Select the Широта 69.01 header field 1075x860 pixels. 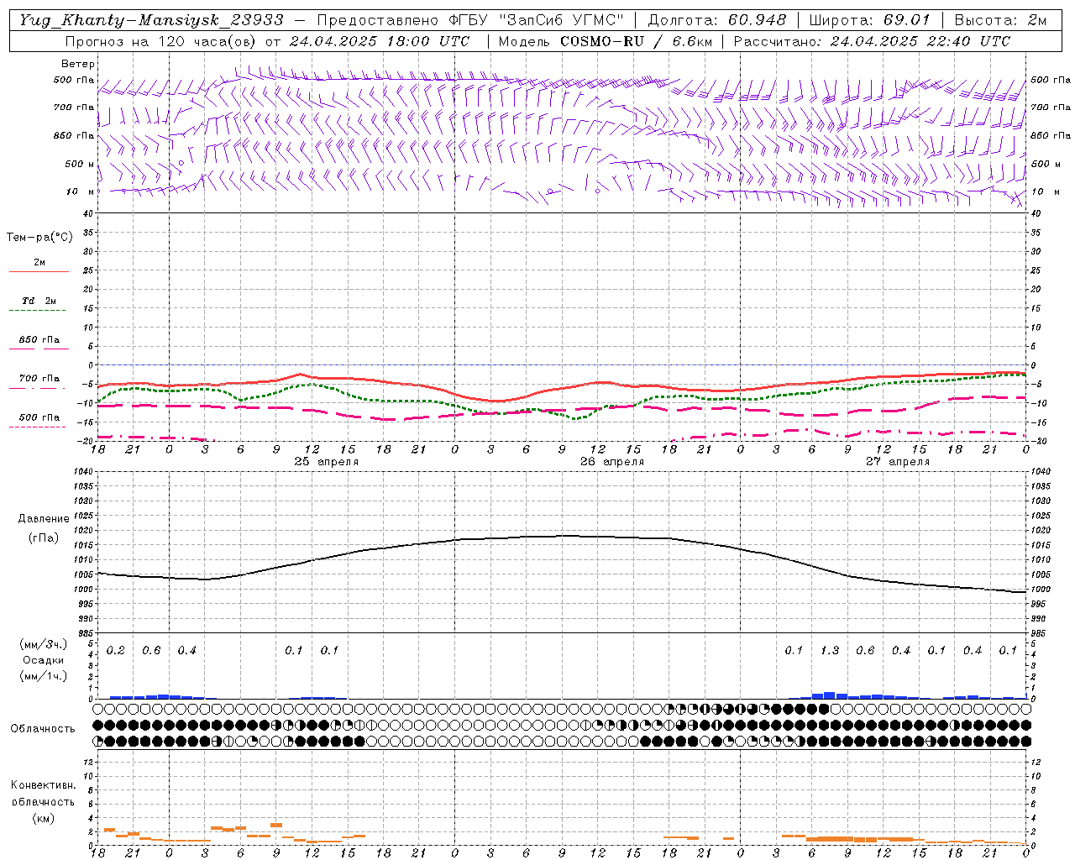869,20
